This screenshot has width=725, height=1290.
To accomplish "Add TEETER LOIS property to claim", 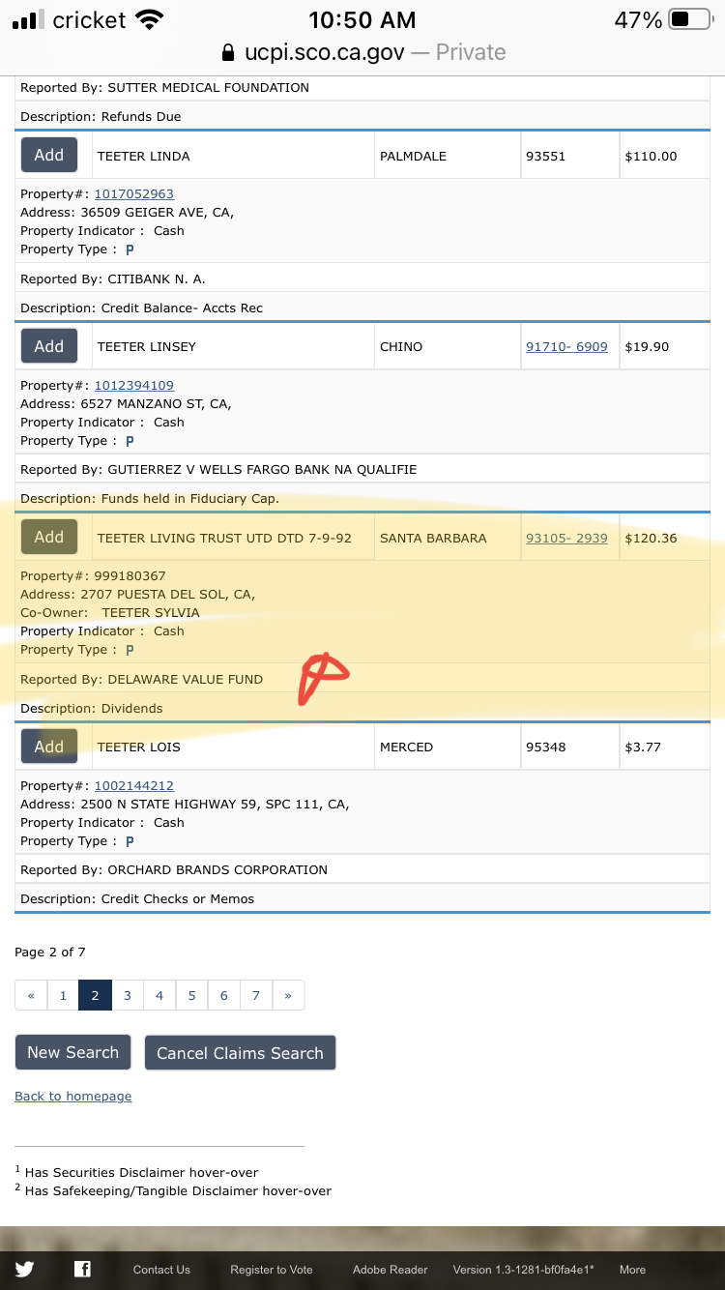I will [x=49, y=746].
